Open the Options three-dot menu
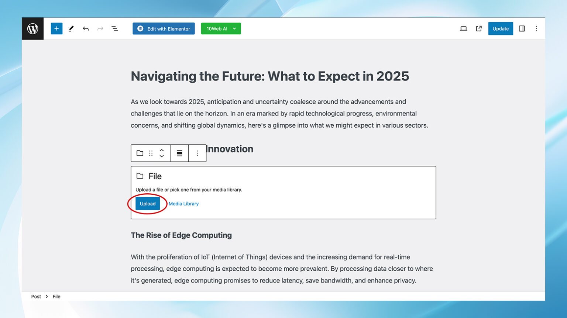The height and width of the screenshot is (318, 567). 536,29
